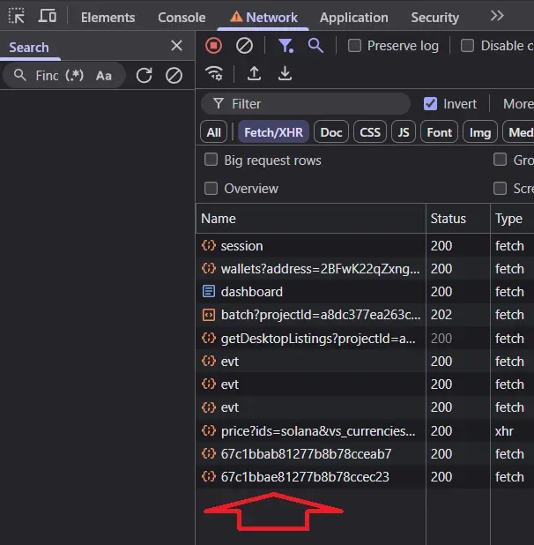Select the All request type filter
This screenshot has height=545, width=534.
[x=213, y=132]
